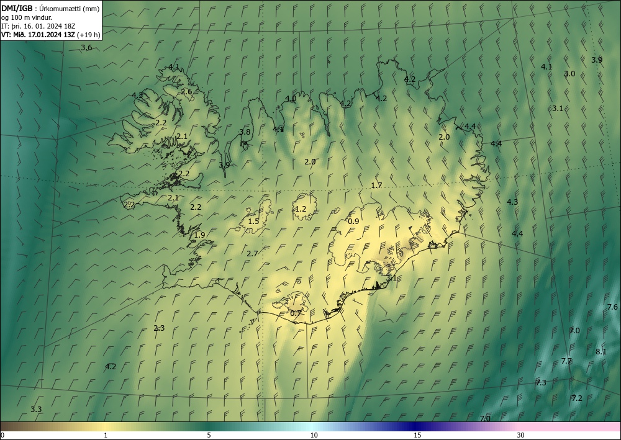Click the 8.1 value label

point(601,352)
